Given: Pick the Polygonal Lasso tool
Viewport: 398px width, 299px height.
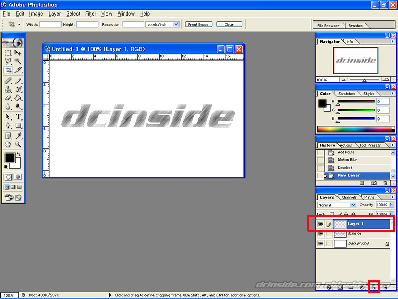Looking at the screenshot, I should [8, 61].
